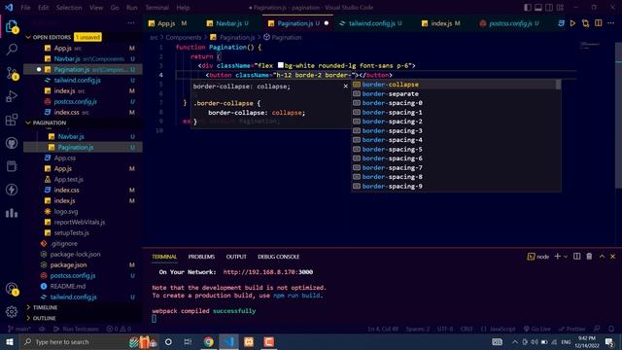Close the terminal panel
This screenshot has height=350, width=622.
(x=612, y=257)
